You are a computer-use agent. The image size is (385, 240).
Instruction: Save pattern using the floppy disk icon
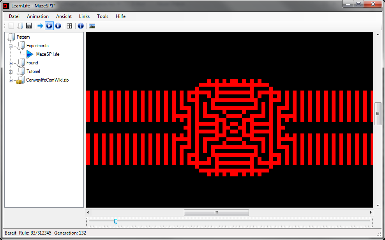pos(29,26)
